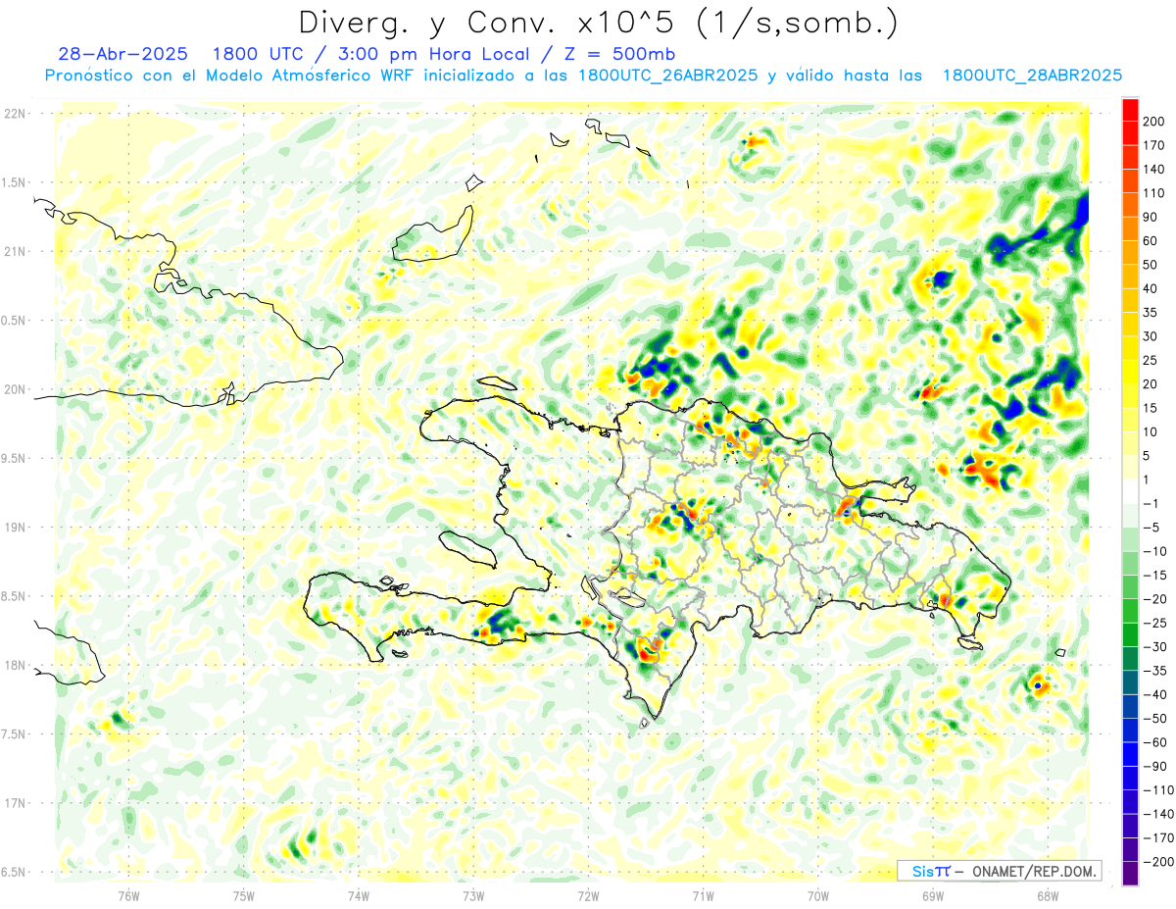Image resolution: width=1176 pixels, height=909 pixels.
Task: Click the '35' positive color scale label
Action: click(1151, 313)
